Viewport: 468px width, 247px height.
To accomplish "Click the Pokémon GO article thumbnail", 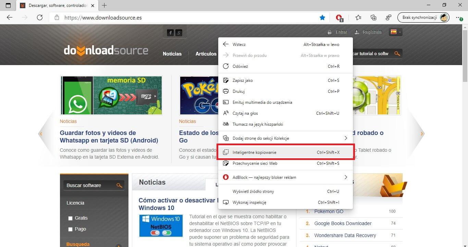I will (x=199, y=96).
